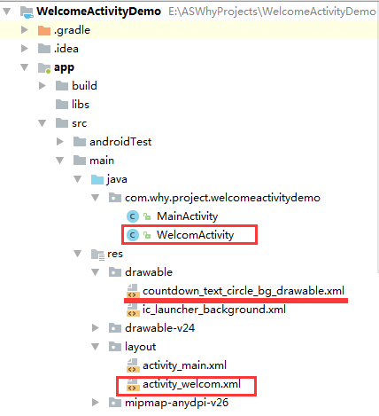
Task: Select the drawable-v24 folder row
Action: (189, 328)
